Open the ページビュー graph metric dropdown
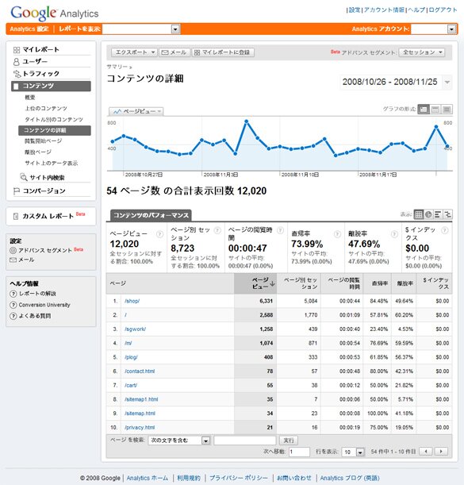 (x=136, y=111)
